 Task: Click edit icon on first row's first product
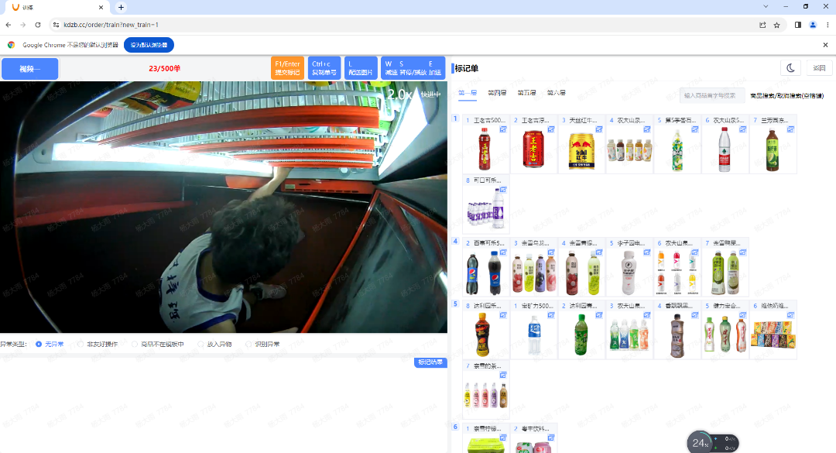tap(503, 129)
